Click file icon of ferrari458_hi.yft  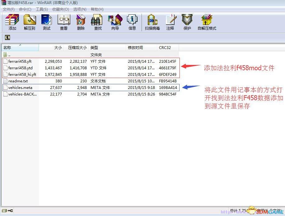point(5,74)
